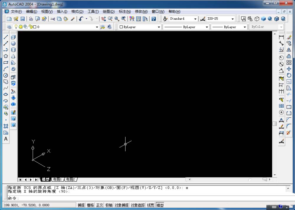Open the 帮助(H) menu
The width and height of the screenshot is (295, 210).
(x=174, y=12)
